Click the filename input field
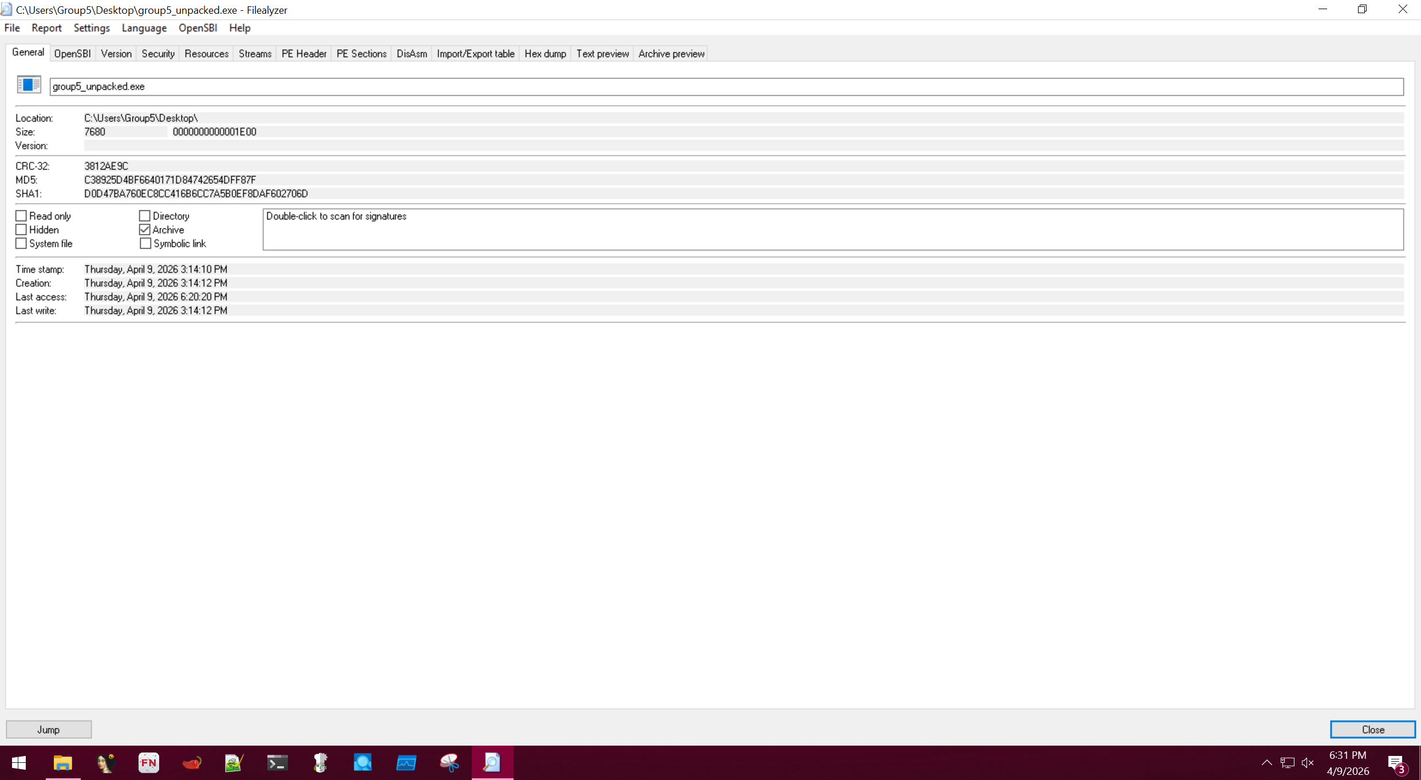Image resolution: width=1421 pixels, height=780 pixels. (x=726, y=86)
